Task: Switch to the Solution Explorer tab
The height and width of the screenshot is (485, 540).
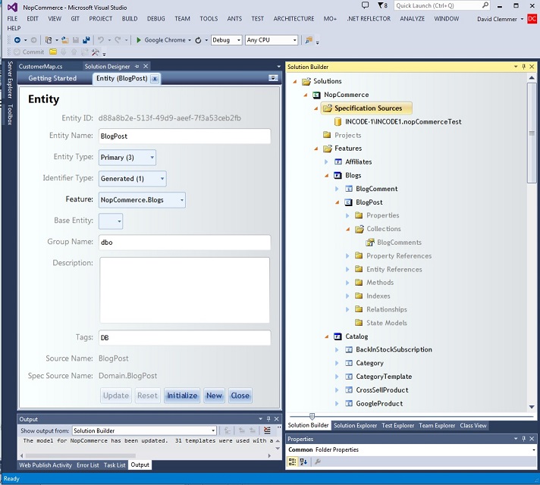Action: click(x=355, y=425)
